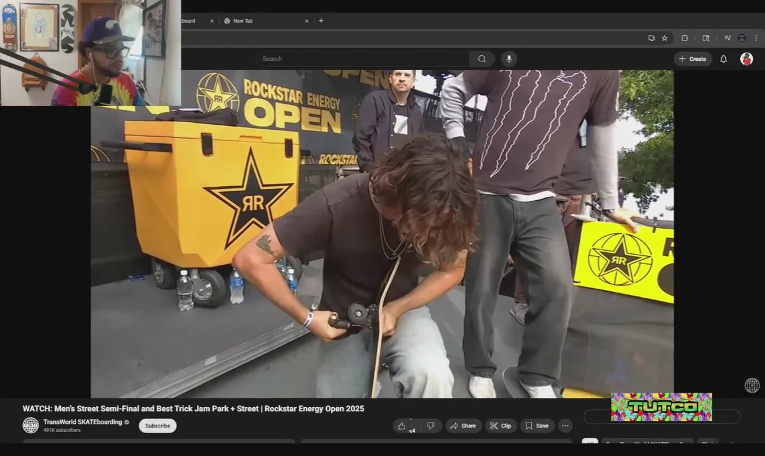The width and height of the screenshot is (765, 456).
Task: Clip the video with scissors button
Action: coord(501,426)
